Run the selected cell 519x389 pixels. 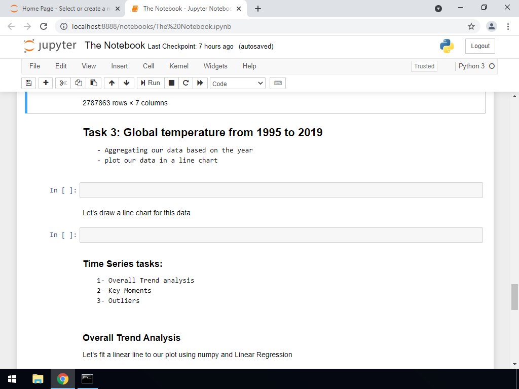click(x=151, y=83)
